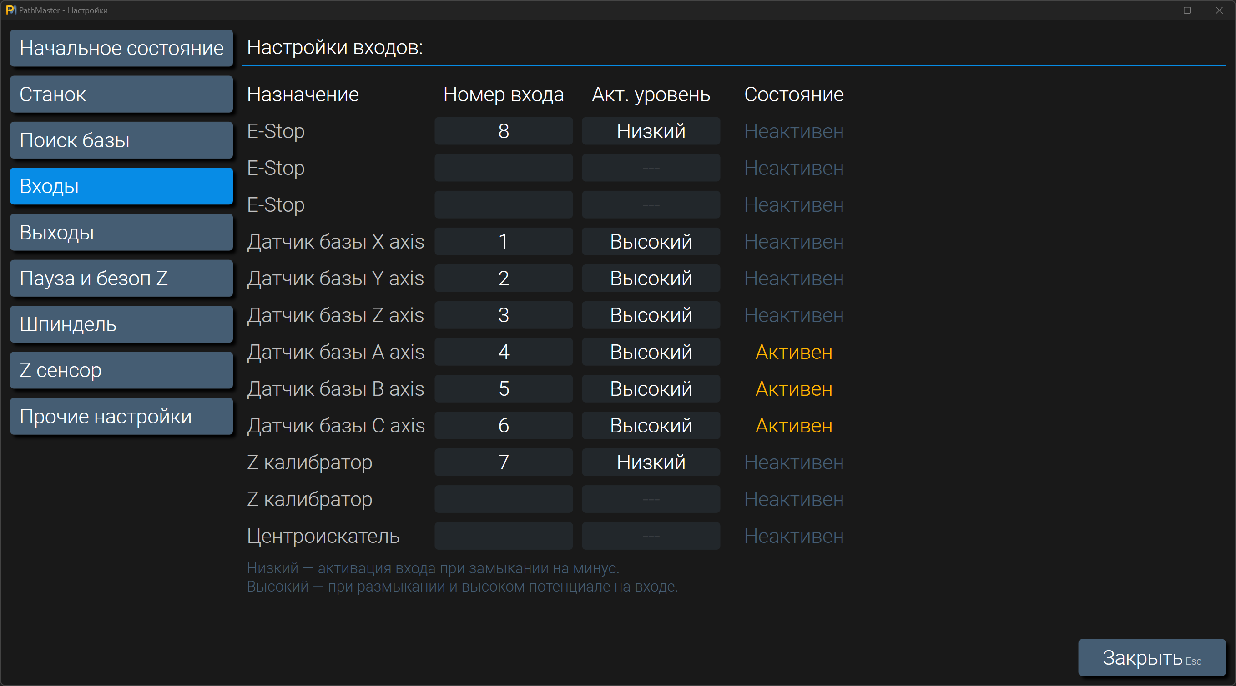Viewport: 1236px width, 686px height.
Task: Open the Z сенсор settings
Action: click(x=121, y=370)
